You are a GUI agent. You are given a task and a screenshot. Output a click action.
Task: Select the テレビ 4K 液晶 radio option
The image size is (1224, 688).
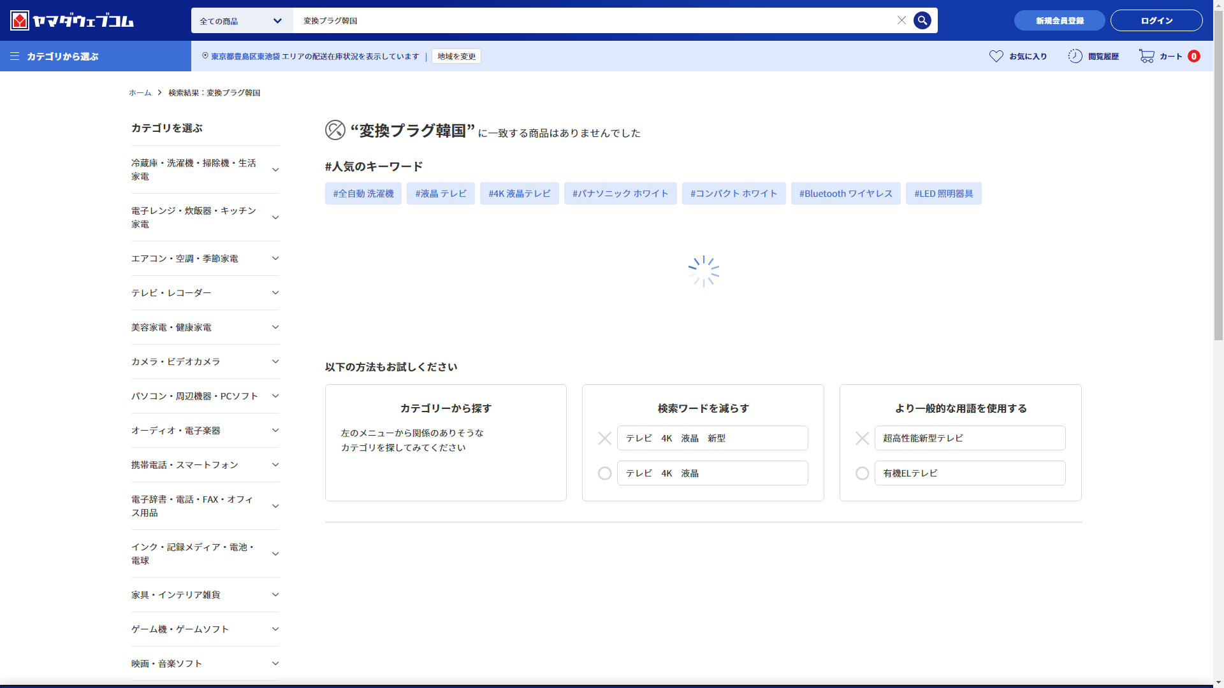point(604,473)
